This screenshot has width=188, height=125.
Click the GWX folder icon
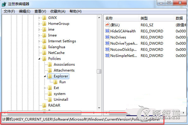tap(44, 18)
